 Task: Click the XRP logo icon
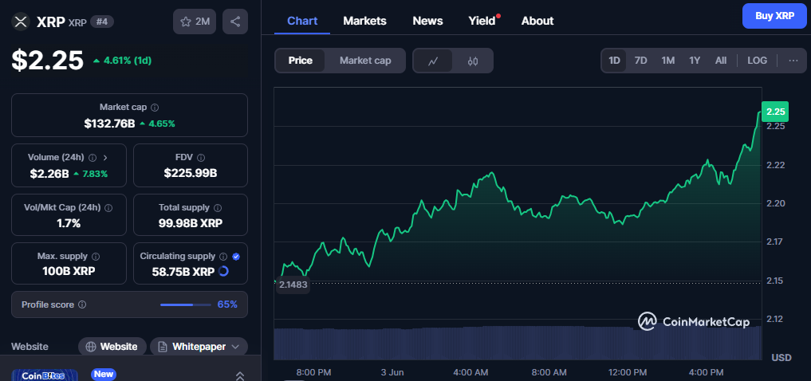pos(21,22)
